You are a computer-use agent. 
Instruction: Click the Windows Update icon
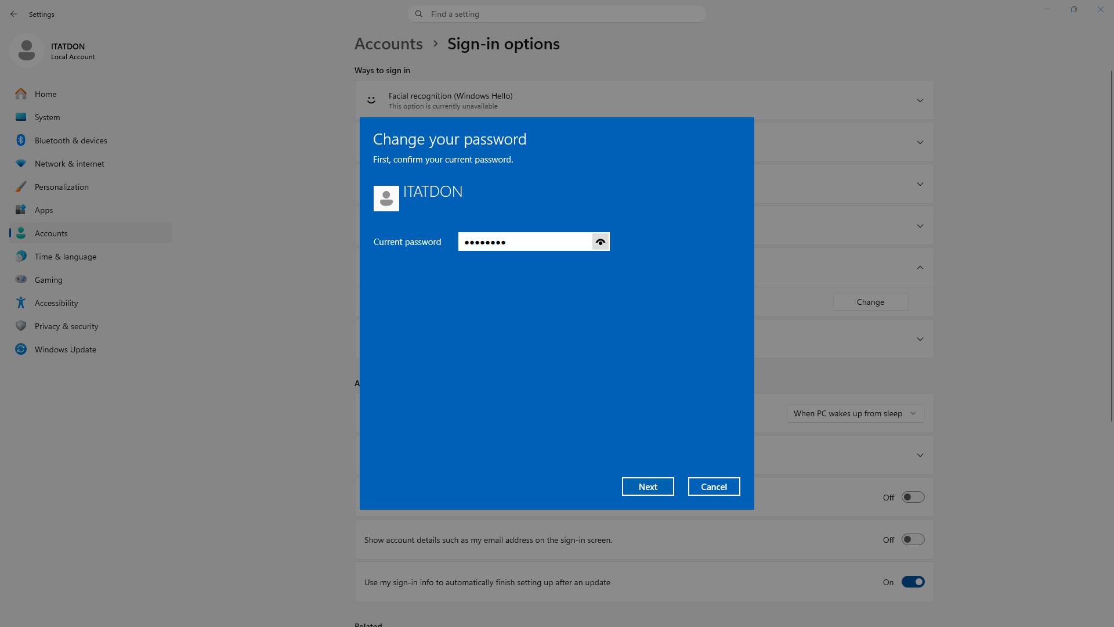(x=21, y=349)
